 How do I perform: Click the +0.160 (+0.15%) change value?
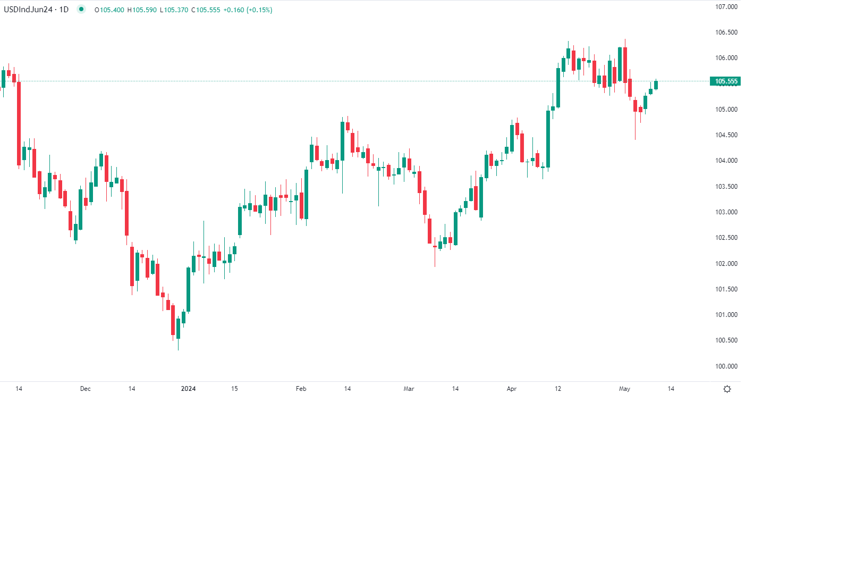[x=248, y=10]
